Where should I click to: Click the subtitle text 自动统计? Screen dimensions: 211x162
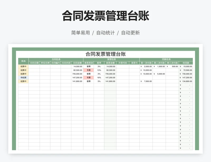[105, 33]
